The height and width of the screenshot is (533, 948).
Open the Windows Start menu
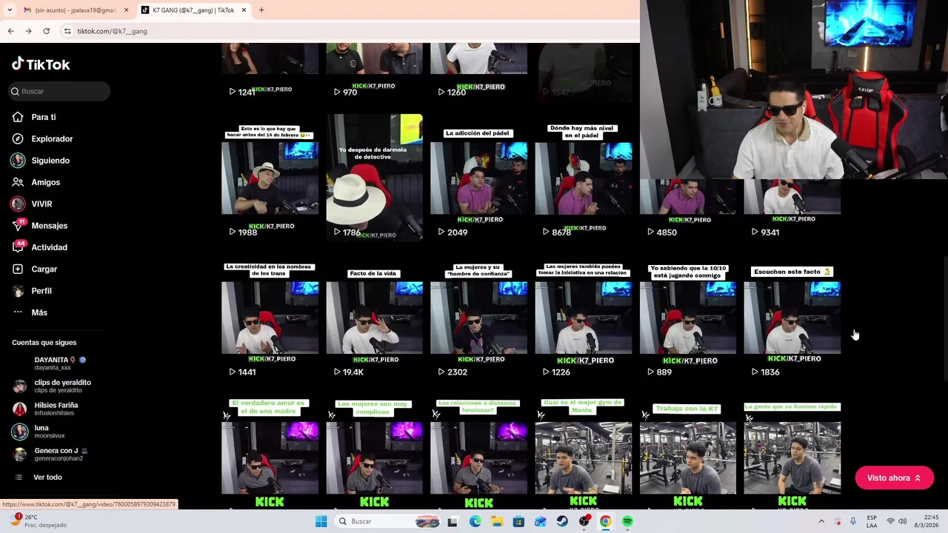click(321, 521)
